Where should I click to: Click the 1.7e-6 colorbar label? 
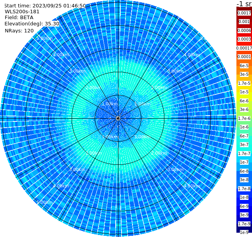[x=244, y=118]
